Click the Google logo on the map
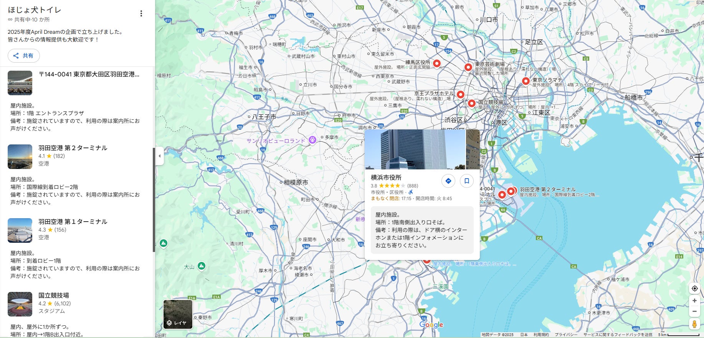Screen dimensions: 704x338 point(431,325)
